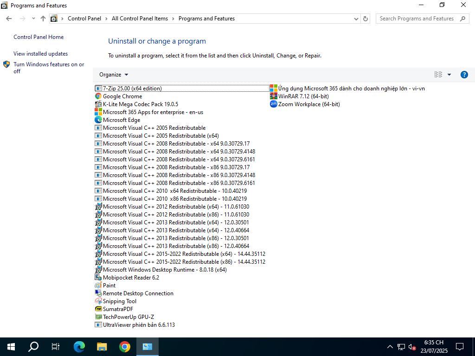Image resolution: width=475 pixels, height=356 pixels.
Task: Select the WinRAR 7.12 icon
Action: coord(274,96)
